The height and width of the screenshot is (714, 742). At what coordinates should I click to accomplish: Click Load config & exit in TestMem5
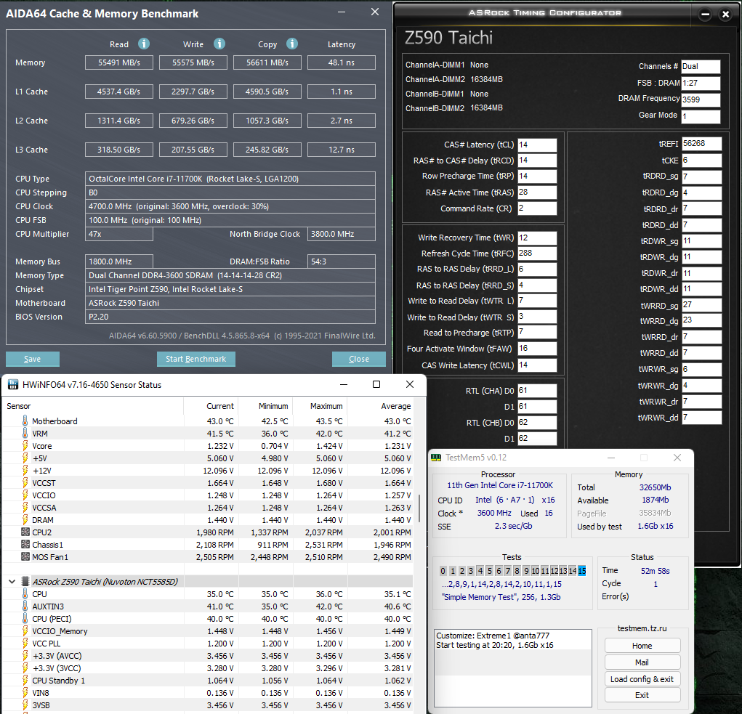642,678
